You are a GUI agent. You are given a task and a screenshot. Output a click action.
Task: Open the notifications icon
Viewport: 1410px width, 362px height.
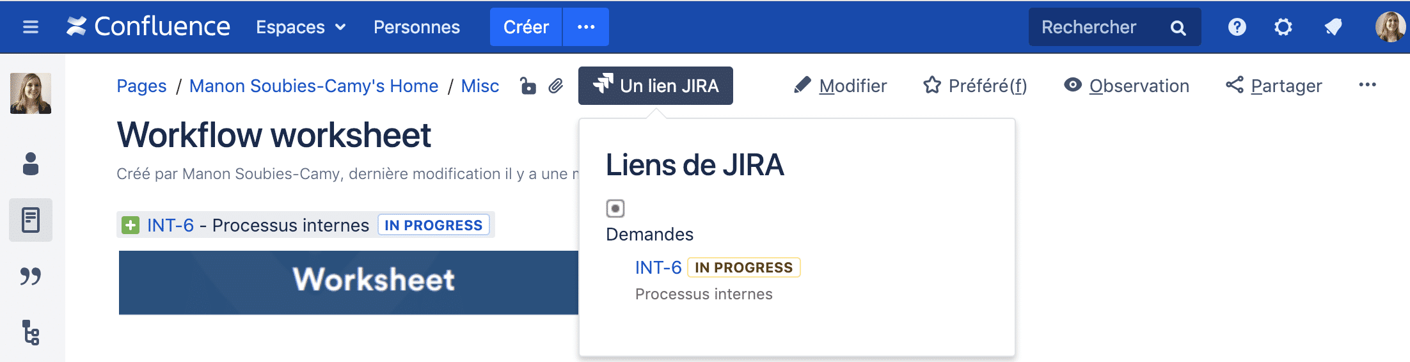pos(1333,27)
